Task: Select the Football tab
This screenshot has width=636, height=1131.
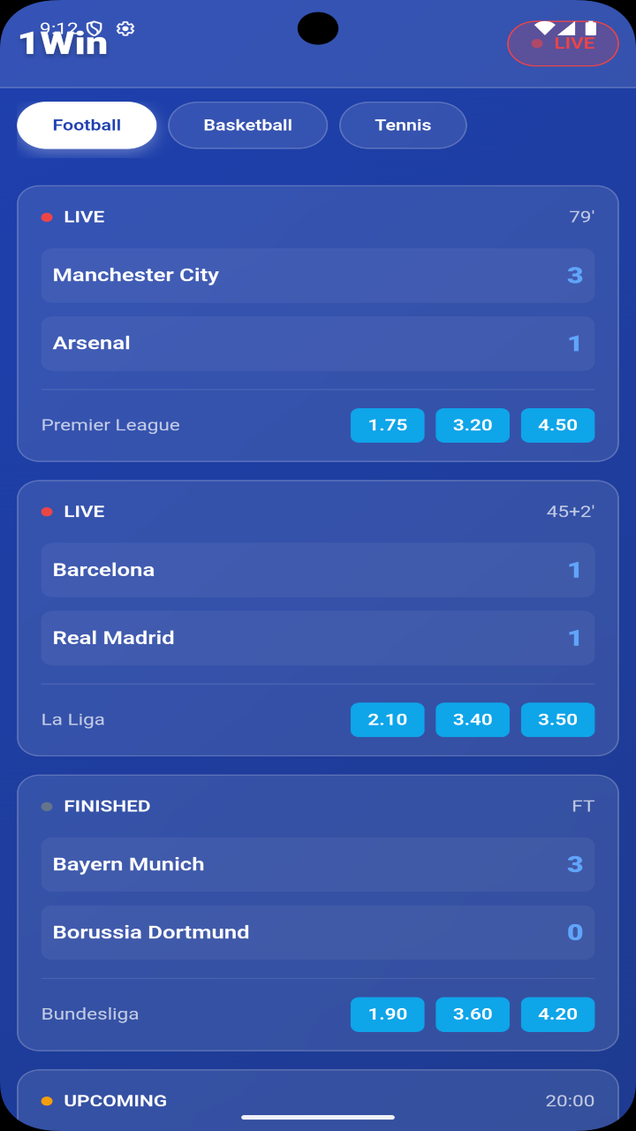Action: 87,125
